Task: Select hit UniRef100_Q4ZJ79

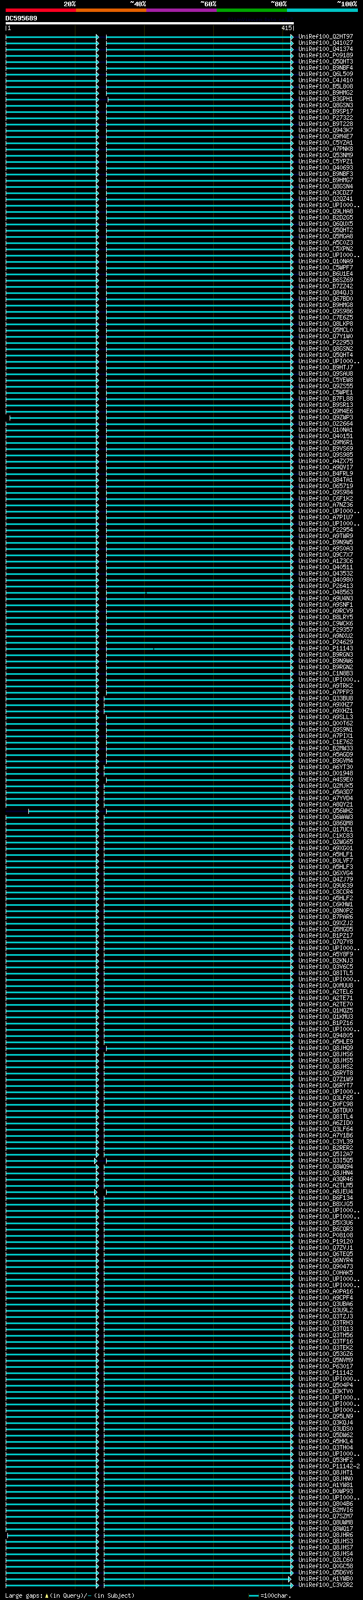Action: coord(325,879)
